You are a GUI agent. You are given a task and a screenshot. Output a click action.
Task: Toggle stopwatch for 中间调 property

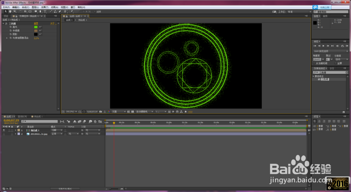11,31
